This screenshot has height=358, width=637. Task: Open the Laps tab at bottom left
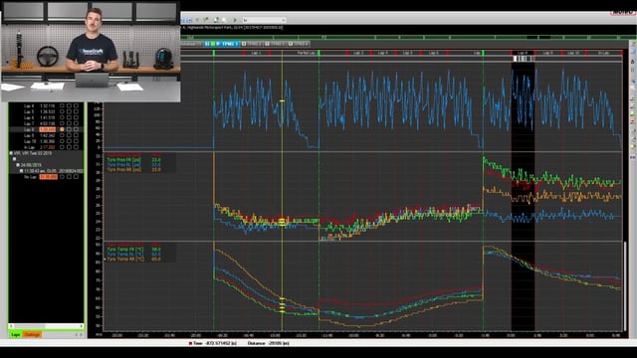[x=16, y=334]
